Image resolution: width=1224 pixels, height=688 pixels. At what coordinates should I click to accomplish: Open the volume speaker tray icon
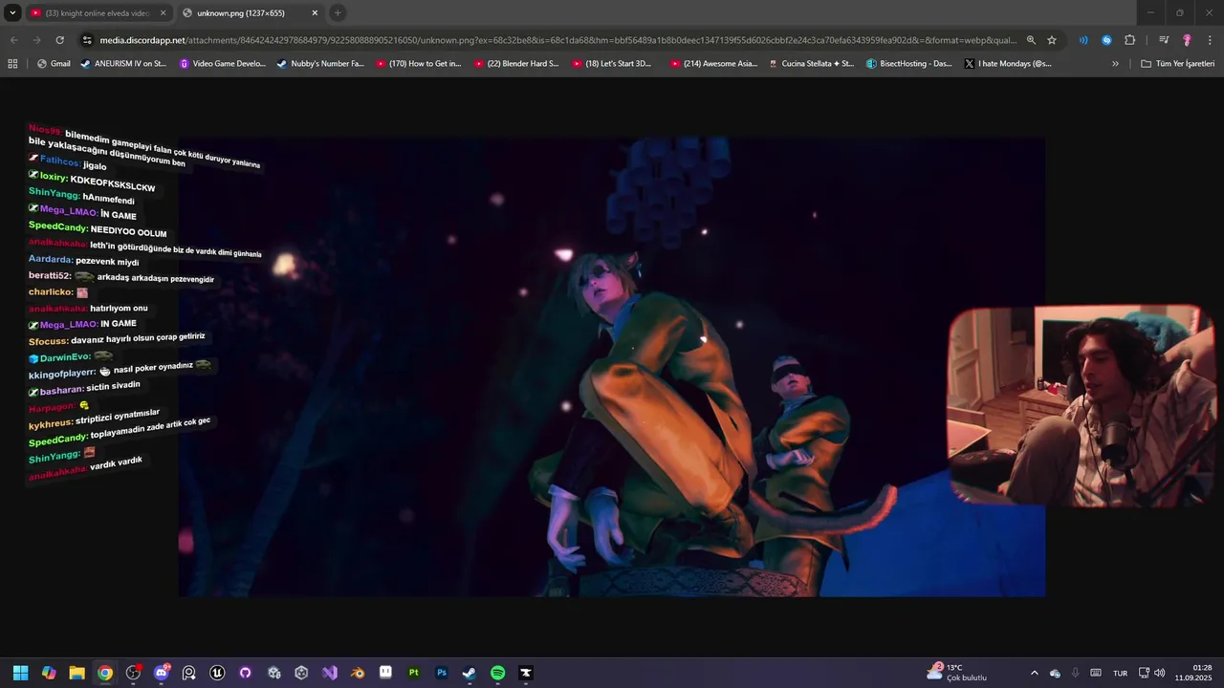coord(1160,673)
